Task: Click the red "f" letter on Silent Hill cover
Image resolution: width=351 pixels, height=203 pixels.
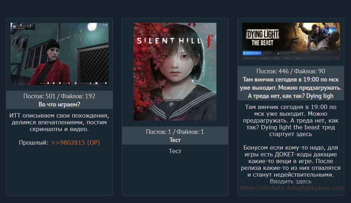Action: point(209,42)
